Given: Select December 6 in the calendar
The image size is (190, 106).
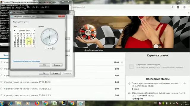Looking at the screenshot, I should [28, 38].
